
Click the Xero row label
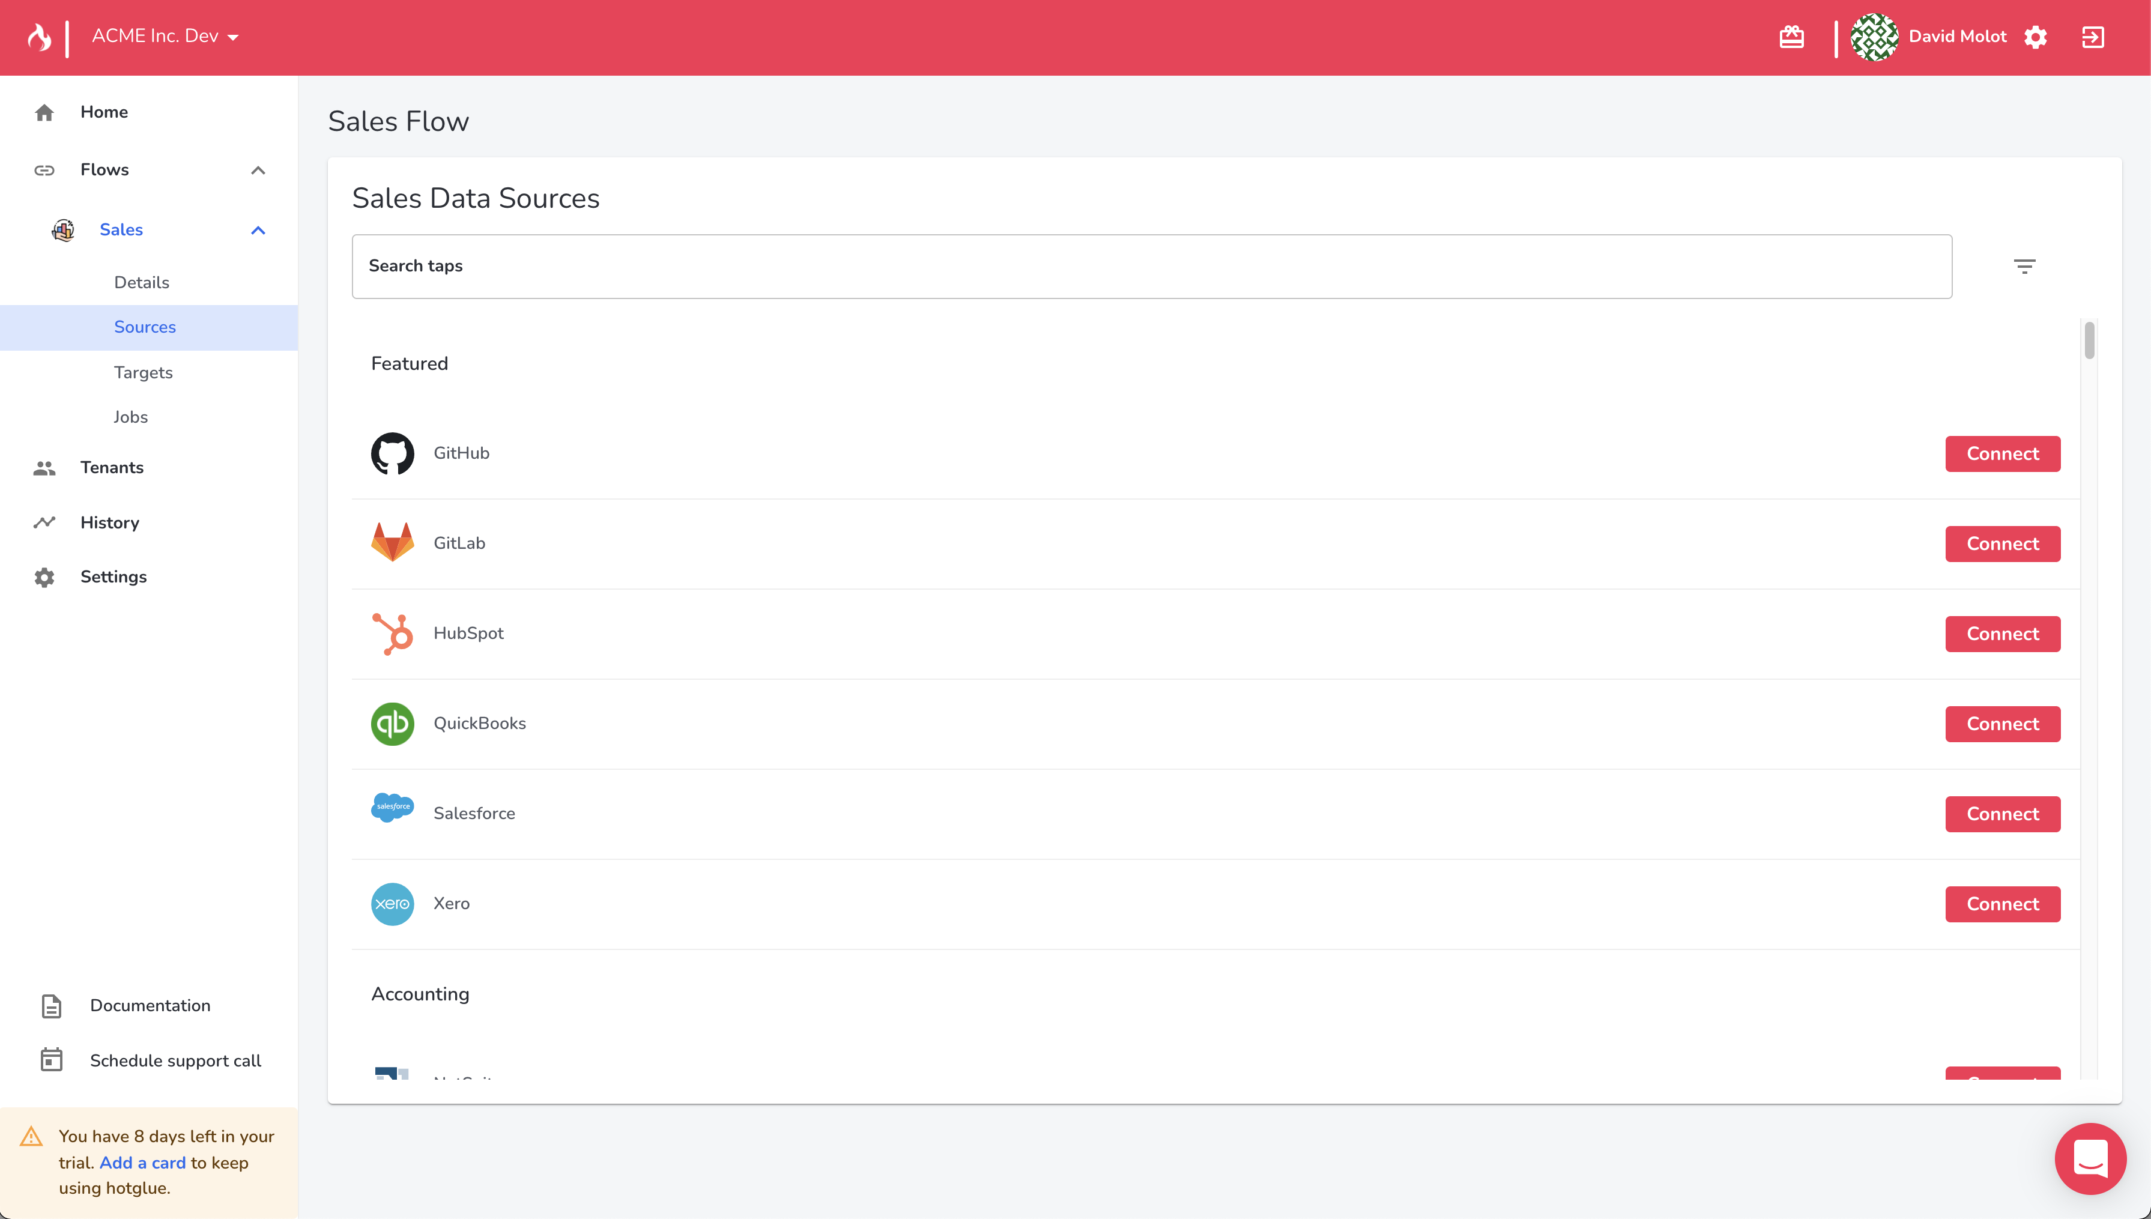click(x=451, y=903)
